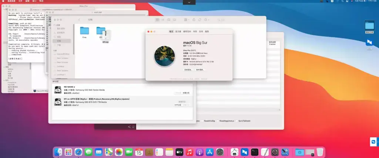The height and width of the screenshot is (158, 379).
Task: Launch Safari from the Dock
Action: coord(78,152)
